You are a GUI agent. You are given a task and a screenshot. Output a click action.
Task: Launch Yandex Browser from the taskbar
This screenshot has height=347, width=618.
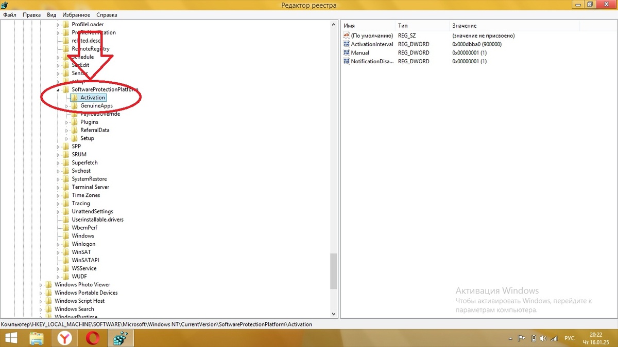pos(64,338)
